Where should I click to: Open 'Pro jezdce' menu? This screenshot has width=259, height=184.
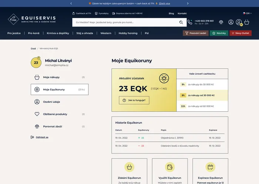click(x=14, y=33)
